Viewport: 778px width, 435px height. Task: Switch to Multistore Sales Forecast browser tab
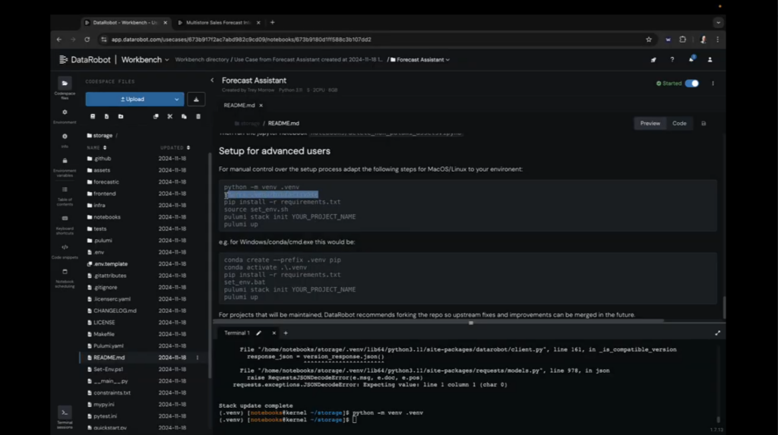(x=218, y=22)
